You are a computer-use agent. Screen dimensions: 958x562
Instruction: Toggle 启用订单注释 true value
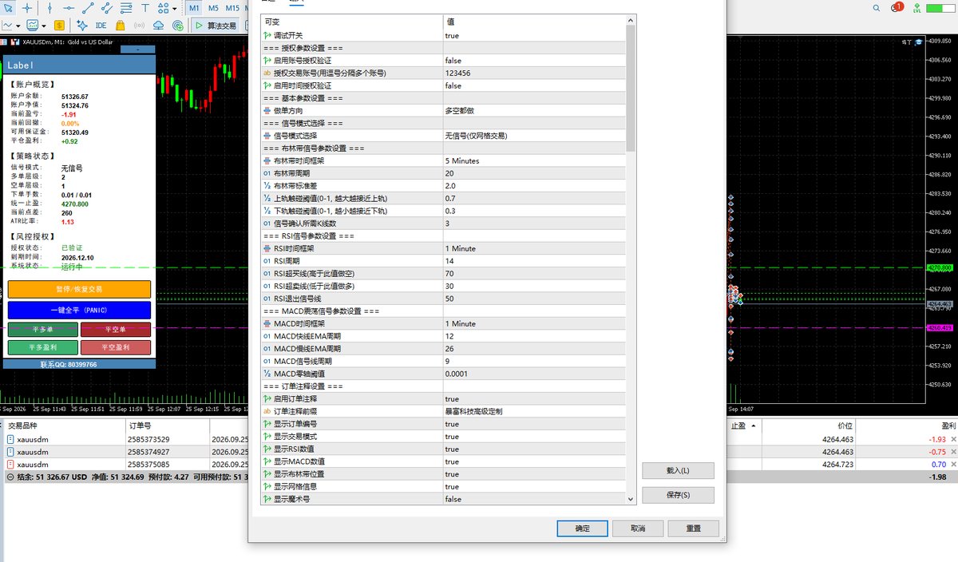(534, 399)
